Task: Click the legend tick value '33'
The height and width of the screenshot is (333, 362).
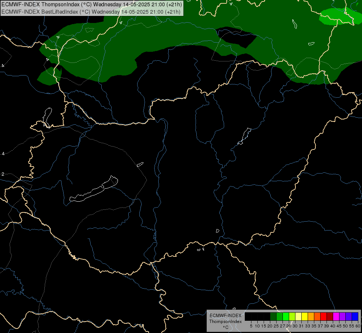Action: [308, 326]
